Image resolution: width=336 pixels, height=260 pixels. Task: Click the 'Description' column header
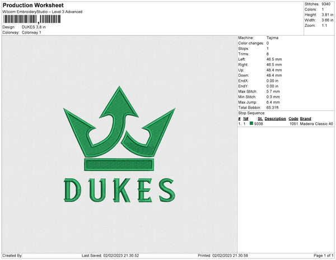275,119
